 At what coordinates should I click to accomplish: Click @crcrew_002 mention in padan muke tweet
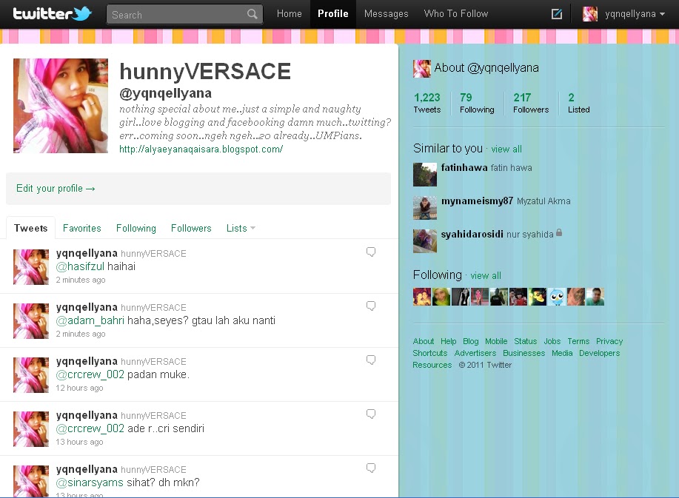pos(90,374)
